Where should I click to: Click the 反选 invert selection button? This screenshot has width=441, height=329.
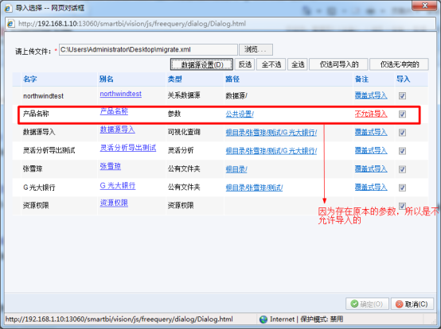tap(244, 64)
